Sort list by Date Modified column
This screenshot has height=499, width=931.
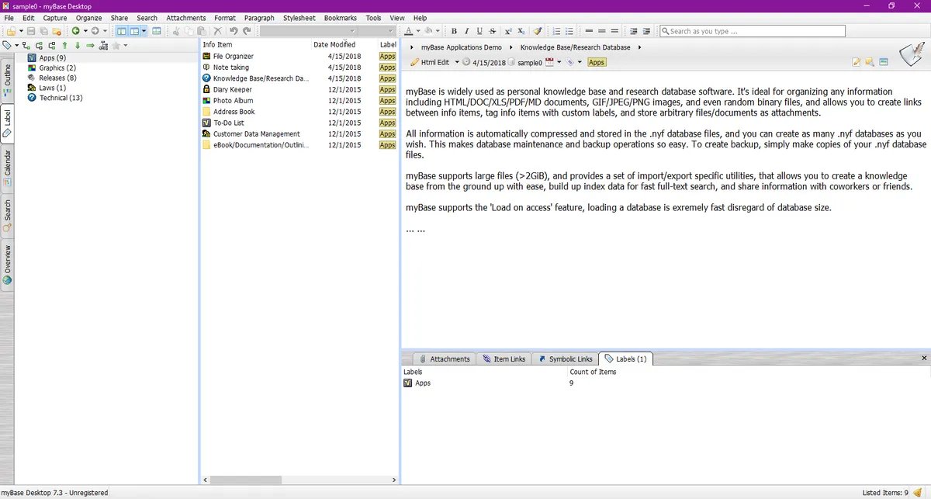pos(334,45)
